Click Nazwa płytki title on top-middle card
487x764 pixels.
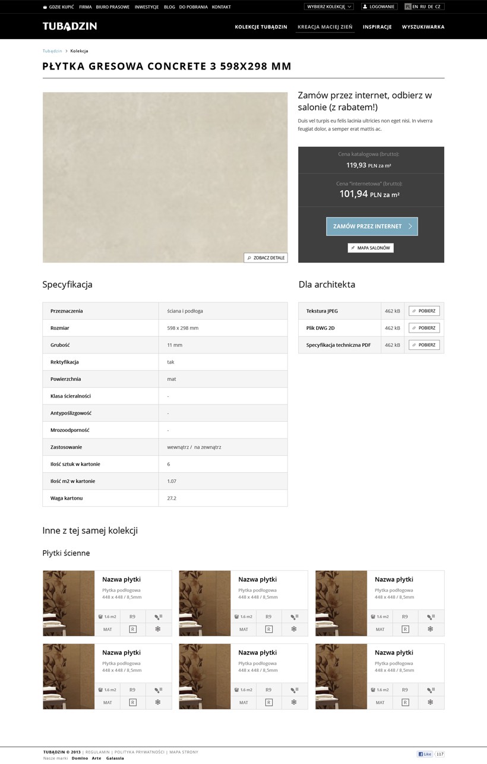click(258, 579)
